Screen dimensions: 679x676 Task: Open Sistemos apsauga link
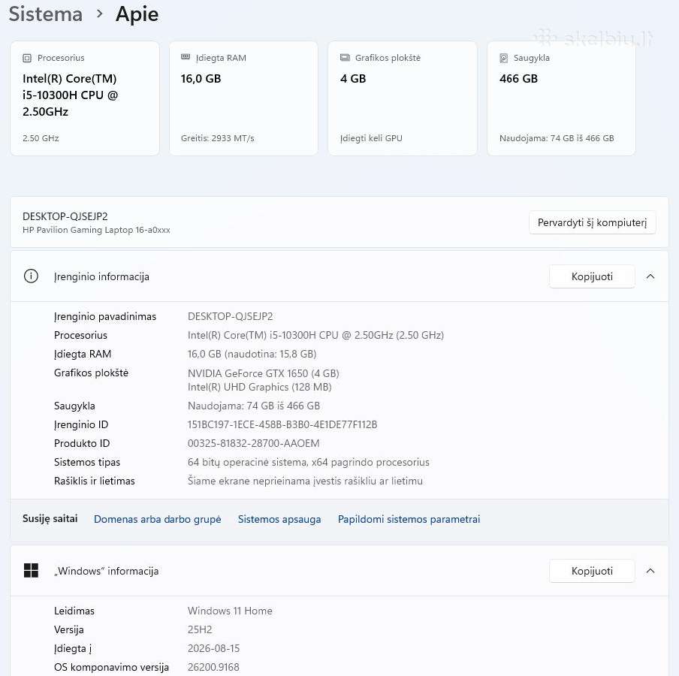(x=279, y=519)
